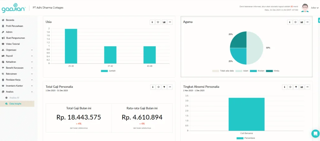The height and width of the screenshot is (141, 320).
Task: Minimize the Agama chart card
Action: tap(307, 22)
